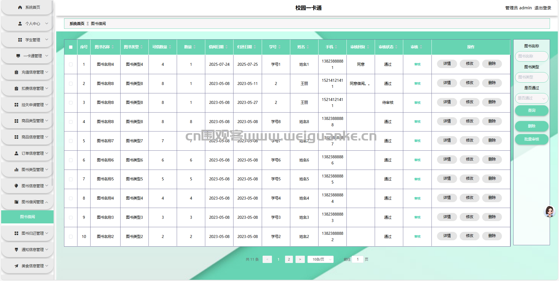559x281 pixels.
Task: Click the clipboard icon beside 充值信息管理
Action: [x=16, y=72]
